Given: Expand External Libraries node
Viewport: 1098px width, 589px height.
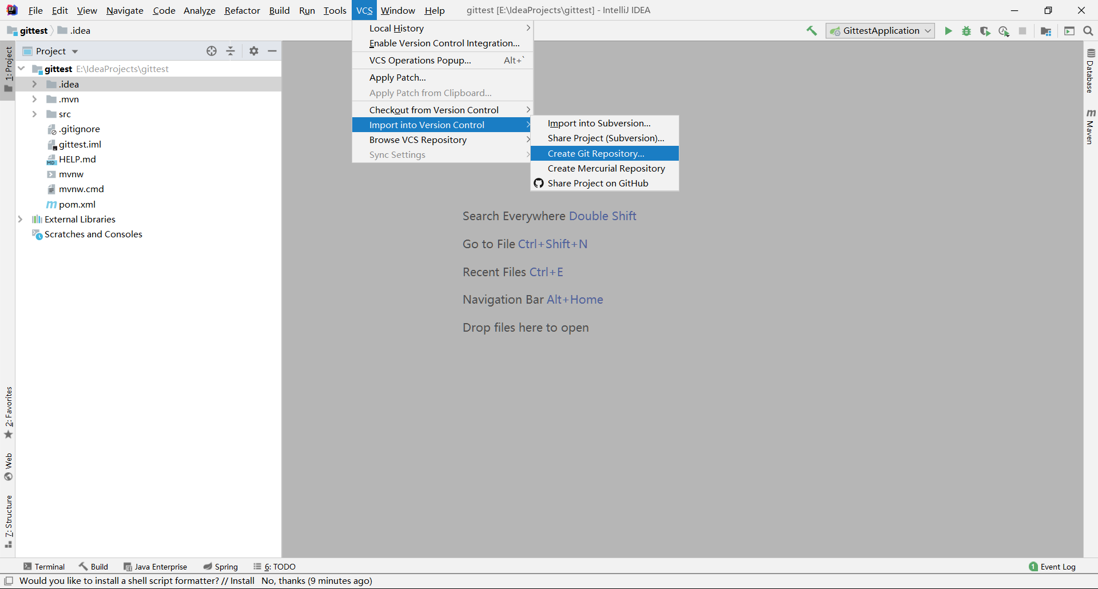Looking at the screenshot, I should 20,219.
